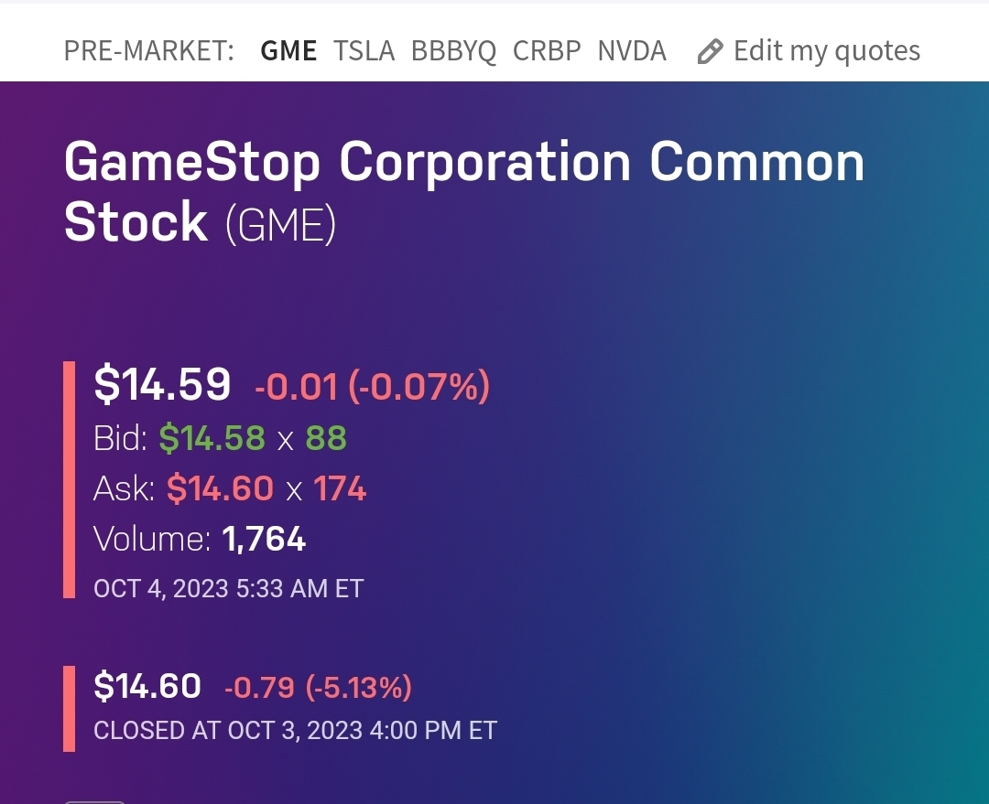Viewport: 989px width, 804px height.
Task: Click the -0.79 (-5.13%) closing change
Action: [318, 687]
